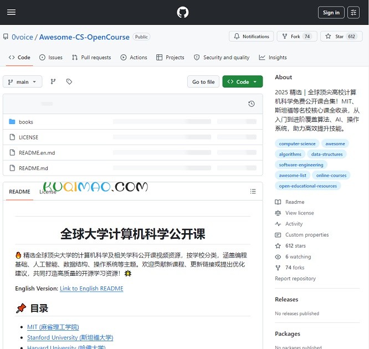Open commit history clock icon
This screenshot has height=349, width=369.
(252, 104)
